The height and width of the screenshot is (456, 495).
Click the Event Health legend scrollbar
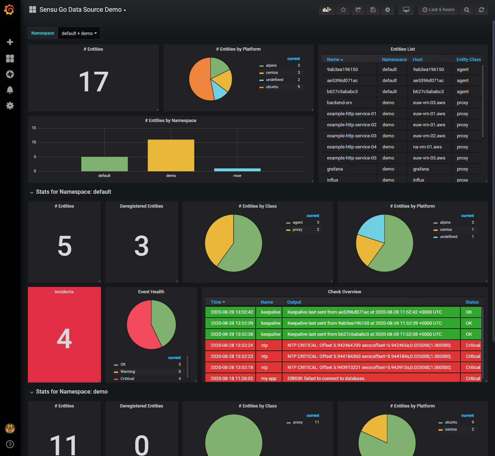click(188, 366)
